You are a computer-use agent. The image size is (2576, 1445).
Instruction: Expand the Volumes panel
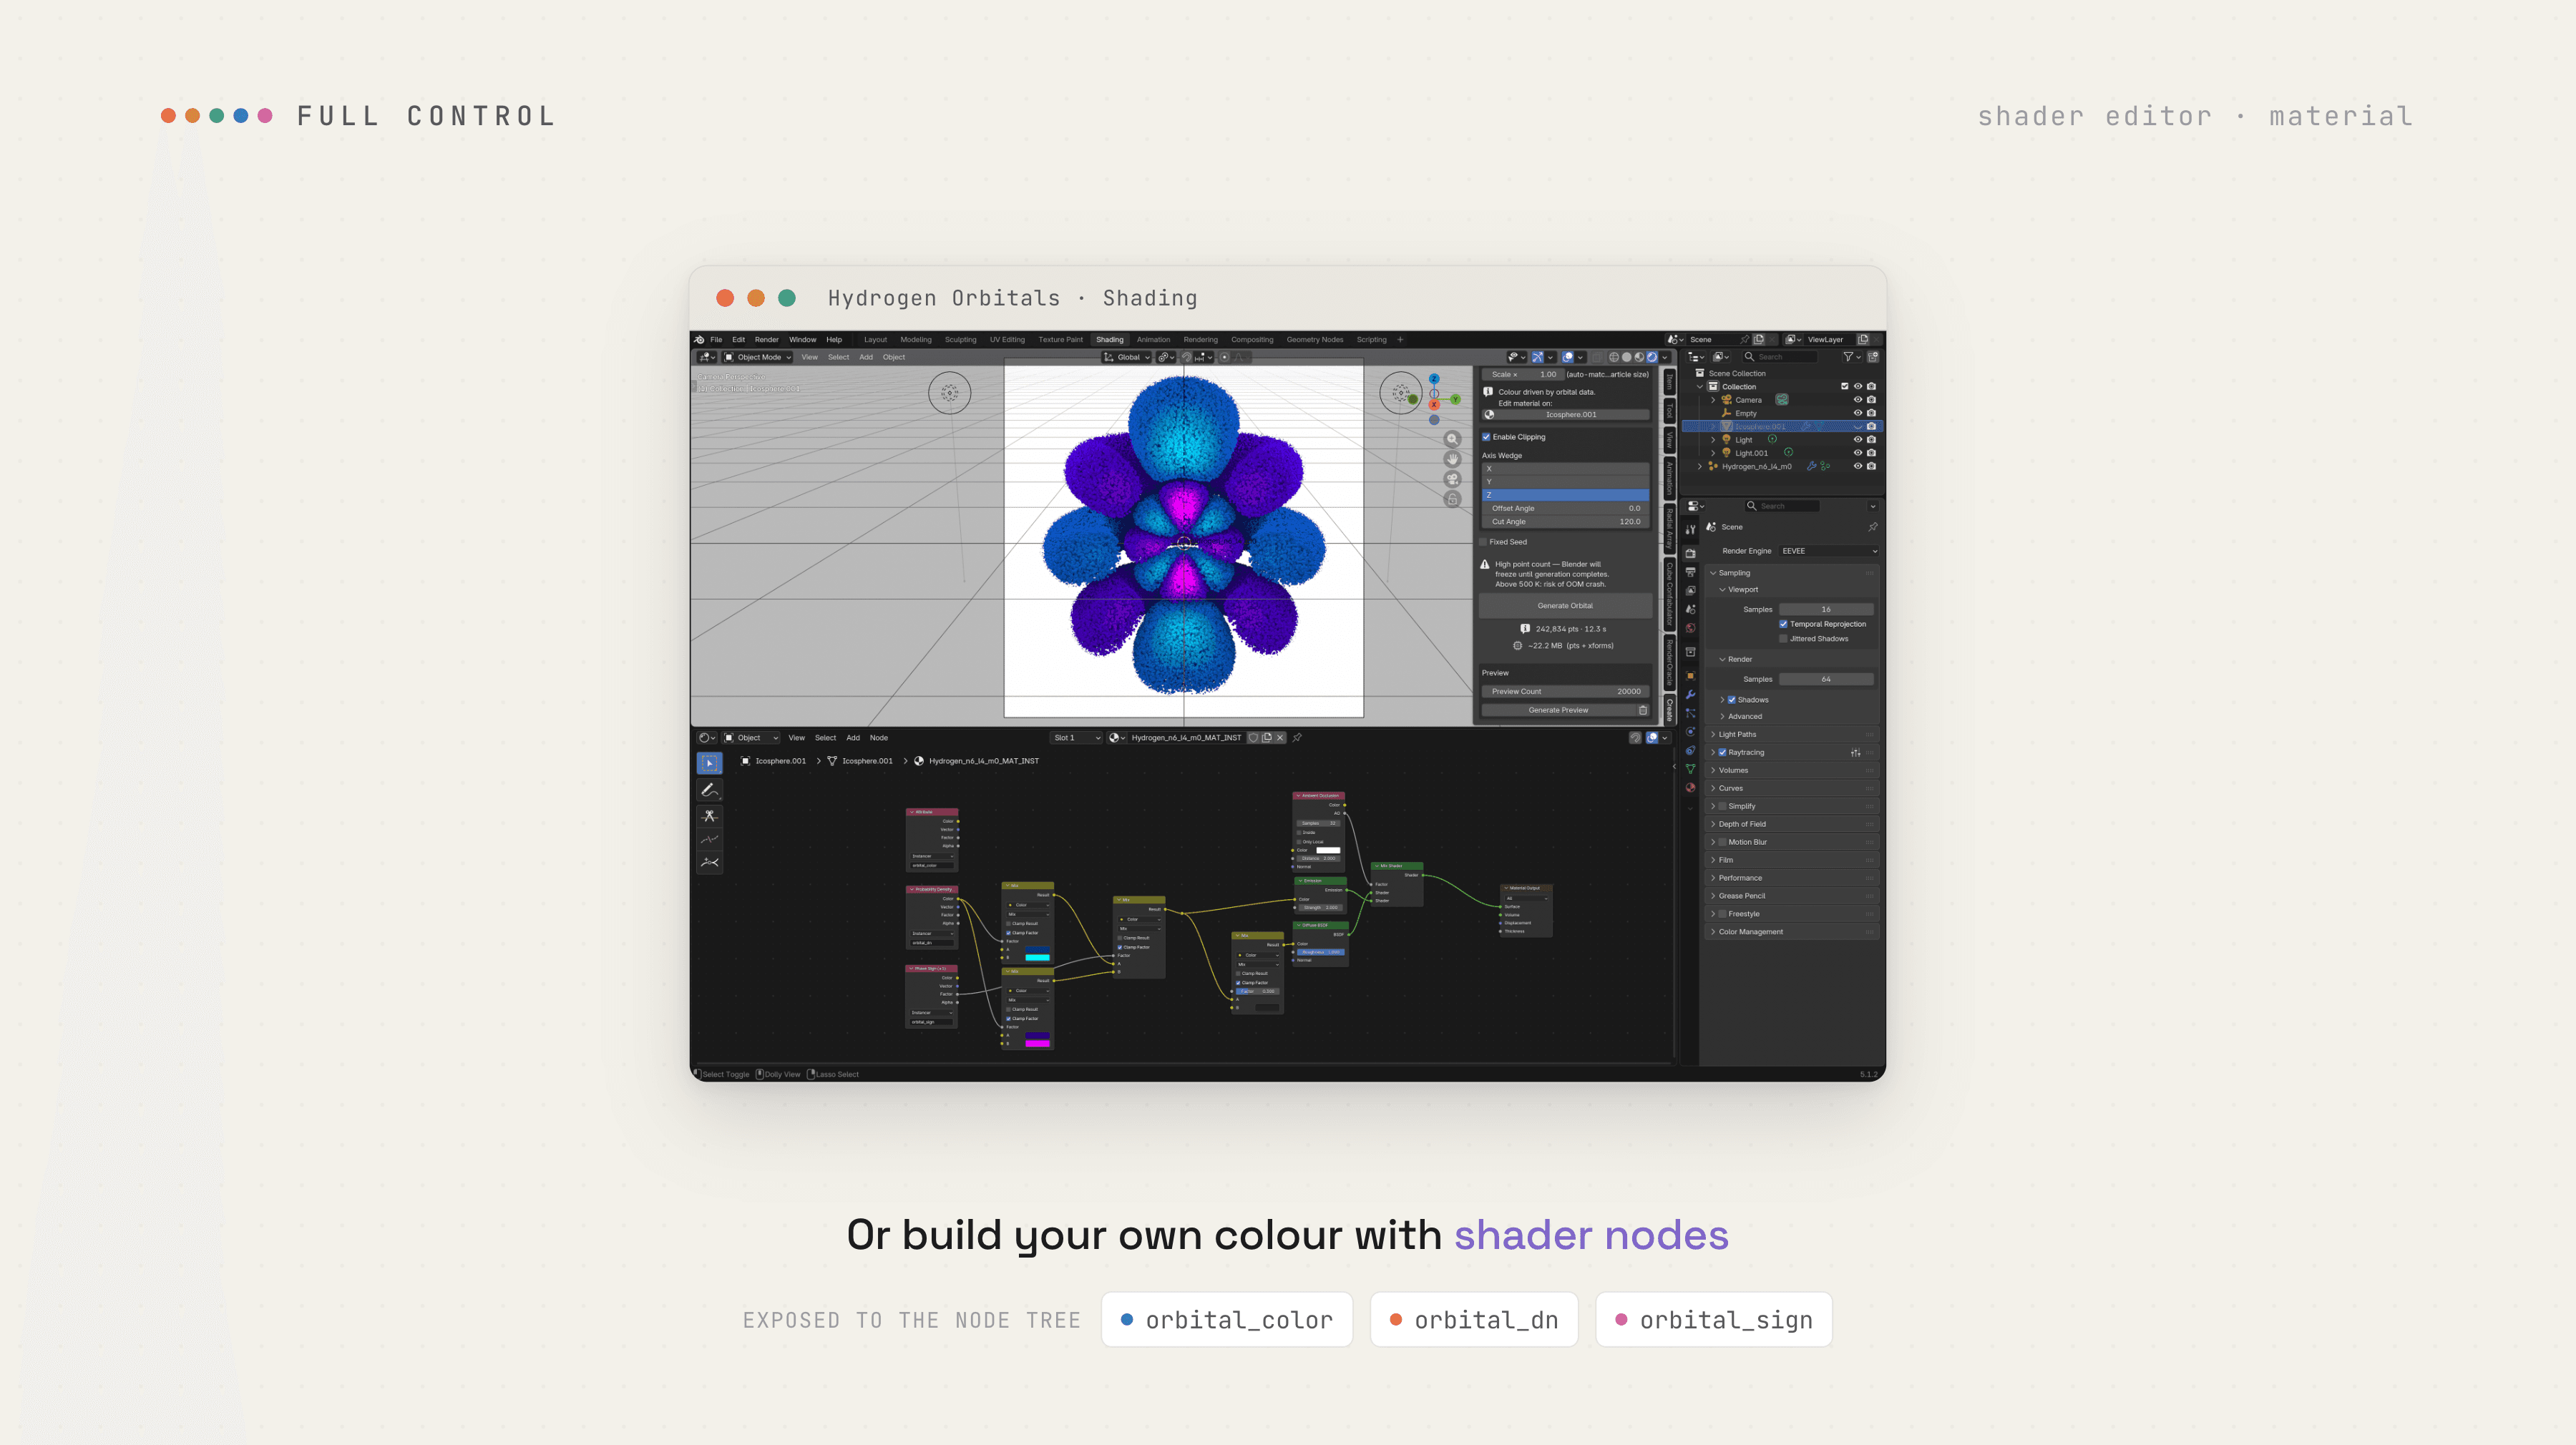(x=1790, y=771)
